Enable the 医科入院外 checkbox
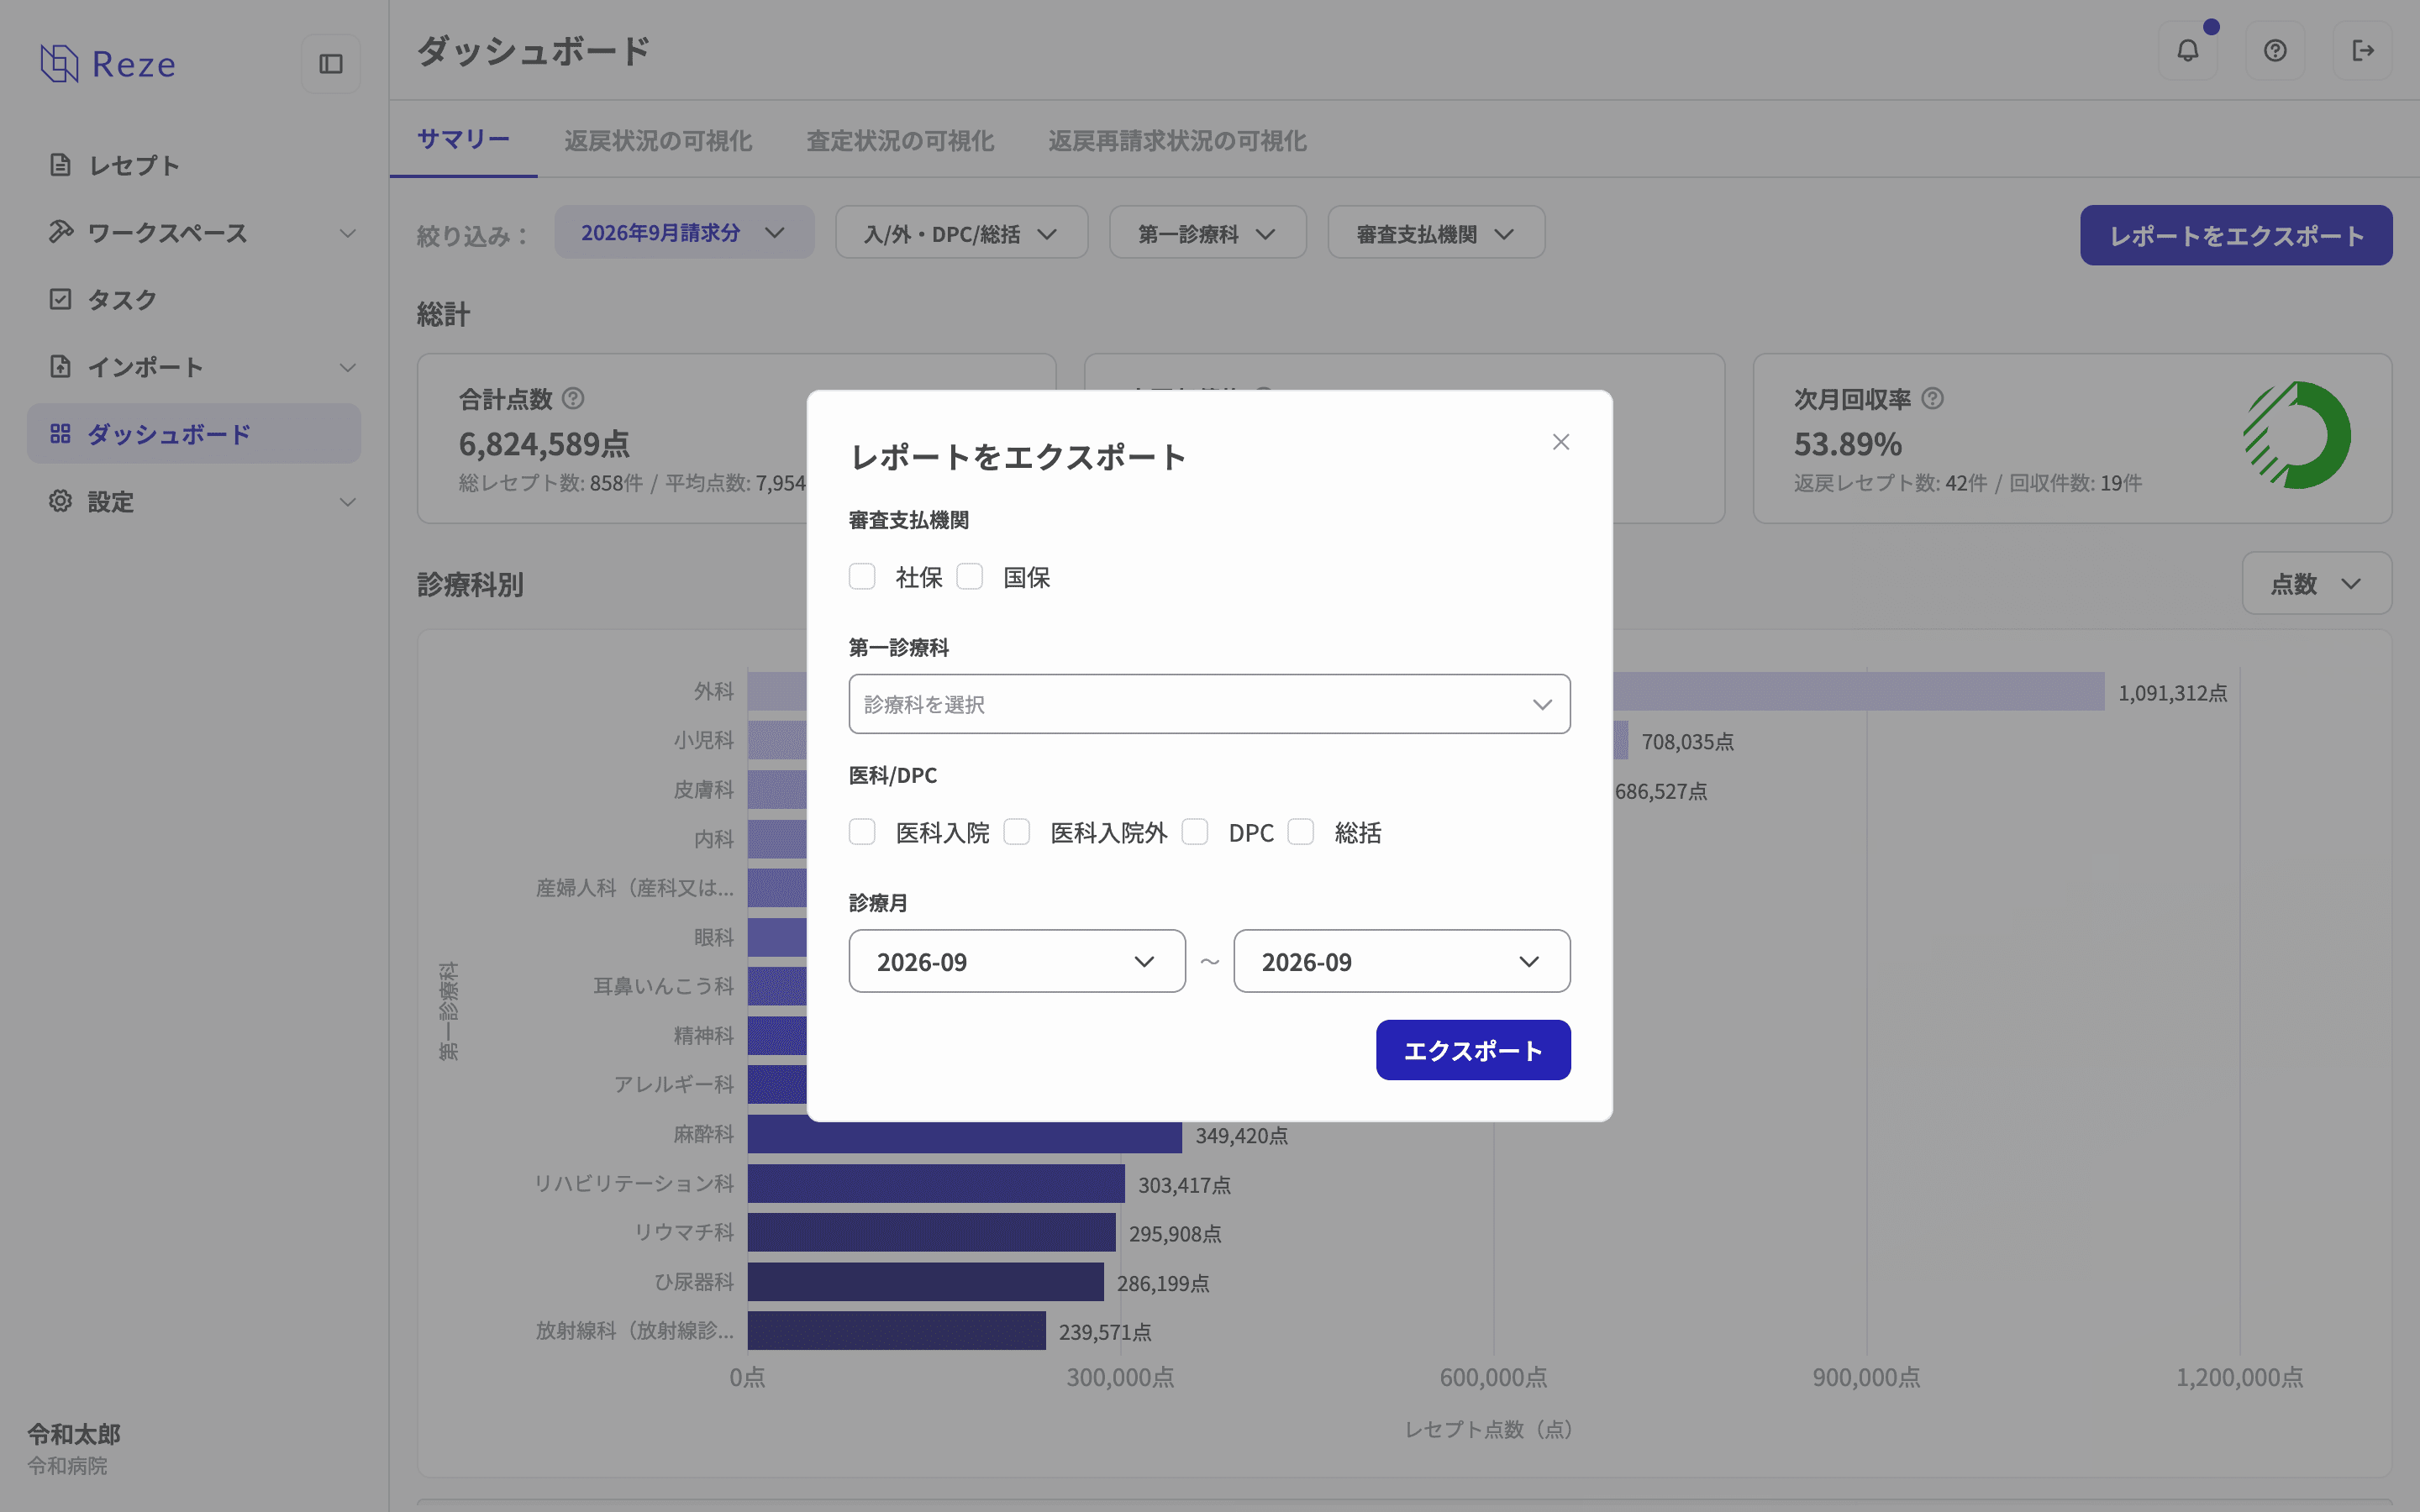Viewport: 2420px width, 1512px height. click(1017, 832)
